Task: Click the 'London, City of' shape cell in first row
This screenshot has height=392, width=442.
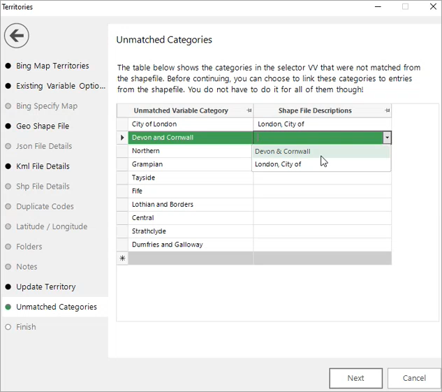Action: click(x=323, y=124)
